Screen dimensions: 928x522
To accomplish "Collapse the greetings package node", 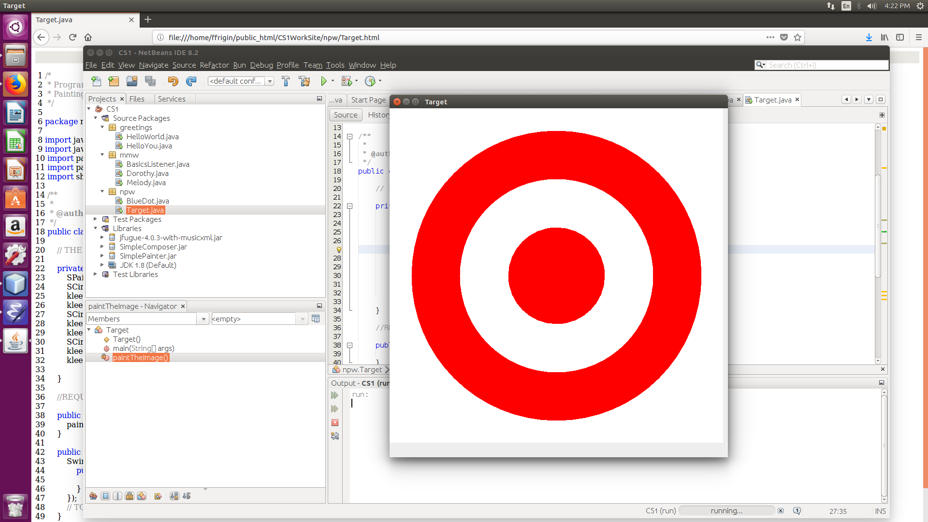I will click(x=102, y=128).
